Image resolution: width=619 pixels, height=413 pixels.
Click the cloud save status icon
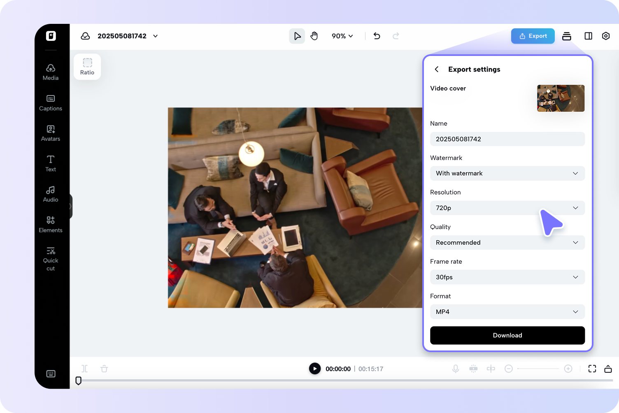tap(85, 36)
